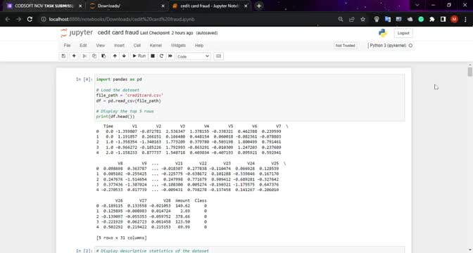This screenshot has height=253, width=473.
Task: Open the command palette keyboard icon
Action: click(x=219, y=56)
